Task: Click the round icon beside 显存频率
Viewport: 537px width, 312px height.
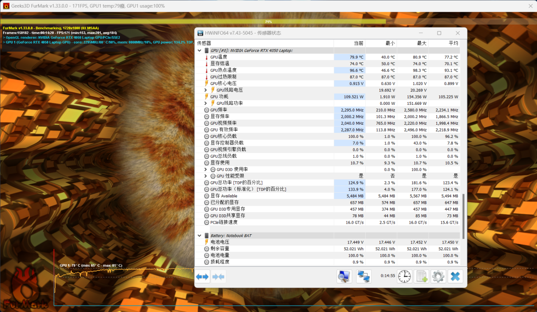Action: tap(207, 117)
